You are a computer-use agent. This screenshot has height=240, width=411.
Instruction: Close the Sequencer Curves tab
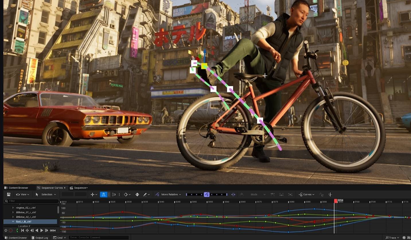click(x=65, y=188)
